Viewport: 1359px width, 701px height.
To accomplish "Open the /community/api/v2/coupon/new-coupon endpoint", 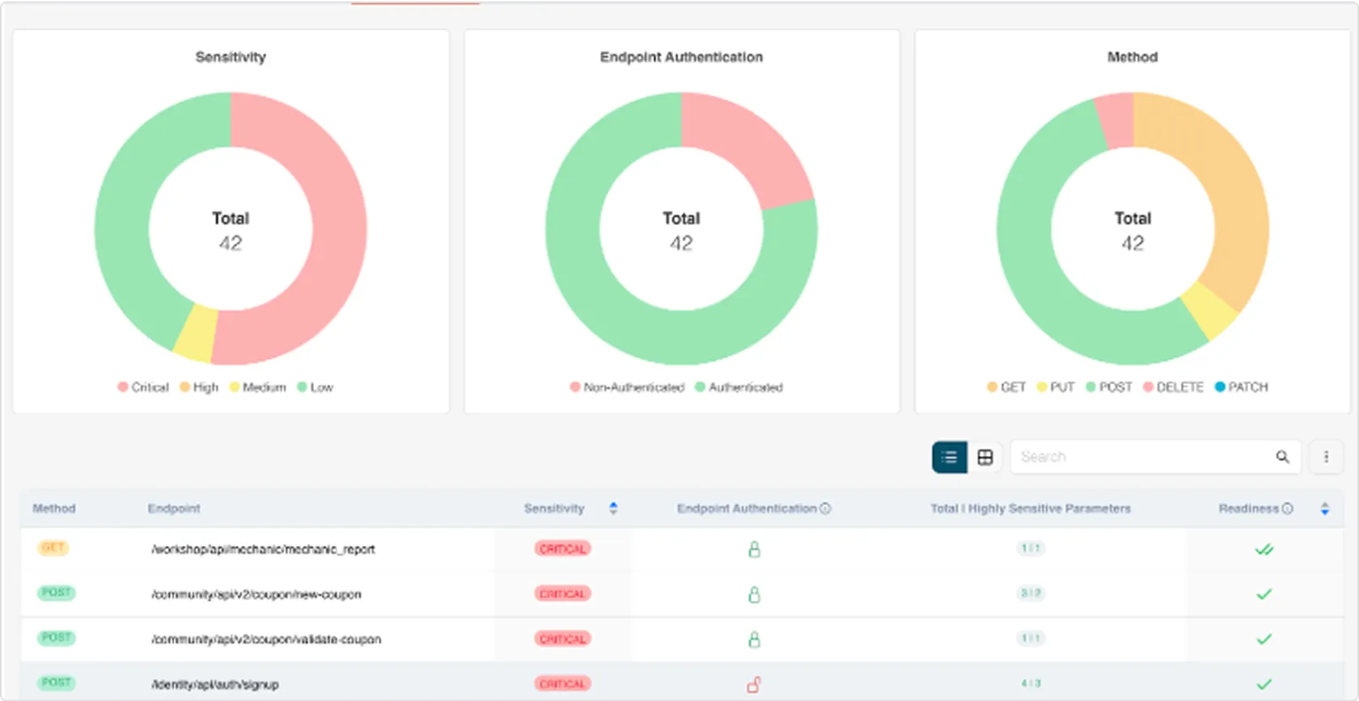I will (x=256, y=594).
